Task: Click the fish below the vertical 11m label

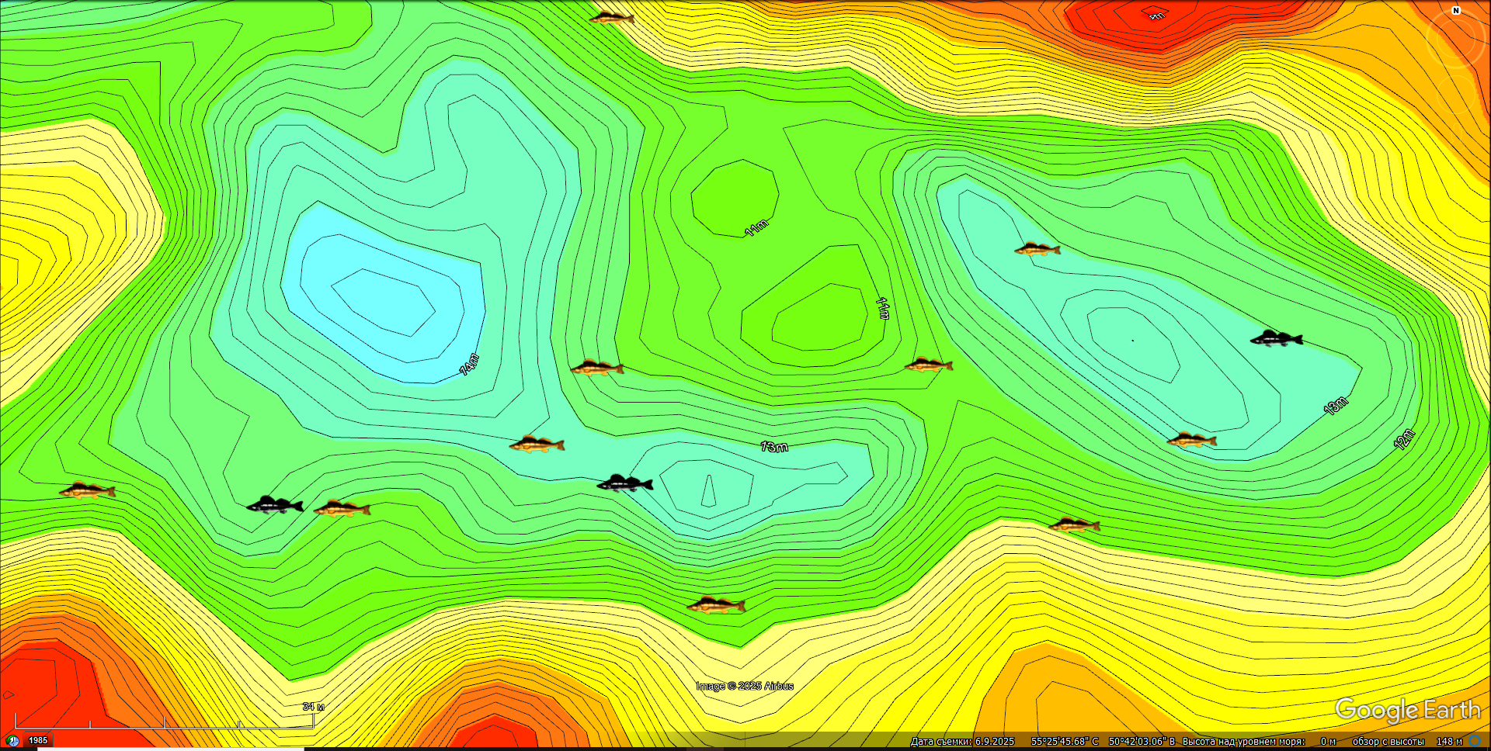Action: (x=928, y=365)
